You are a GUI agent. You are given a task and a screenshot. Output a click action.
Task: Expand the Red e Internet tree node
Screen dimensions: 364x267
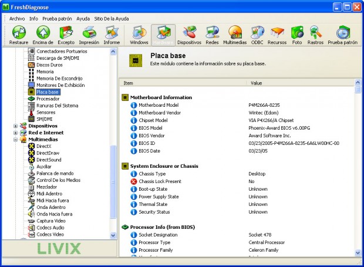point(15,133)
